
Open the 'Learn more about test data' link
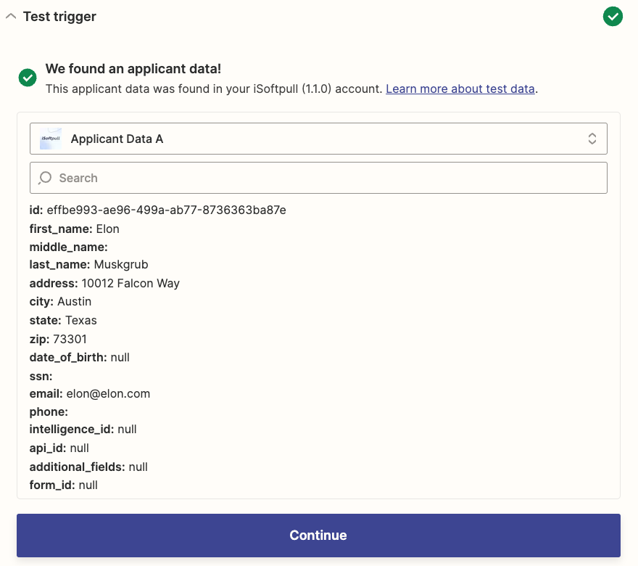(460, 89)
